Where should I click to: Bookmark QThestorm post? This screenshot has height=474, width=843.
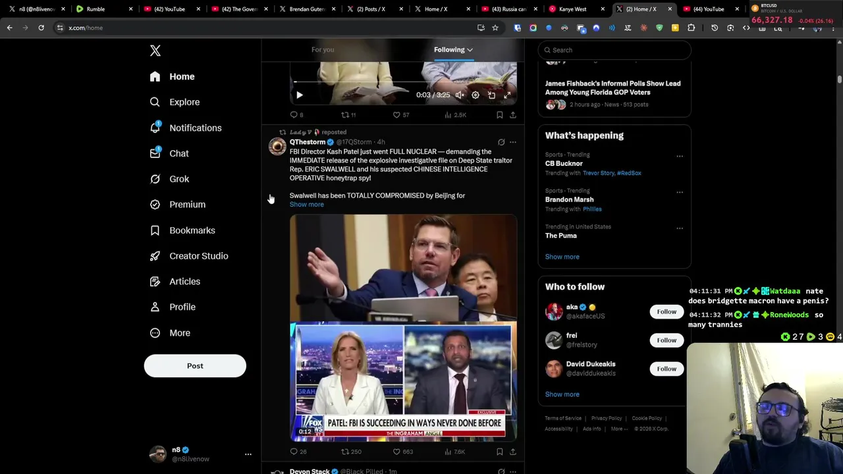click(500, 452)
